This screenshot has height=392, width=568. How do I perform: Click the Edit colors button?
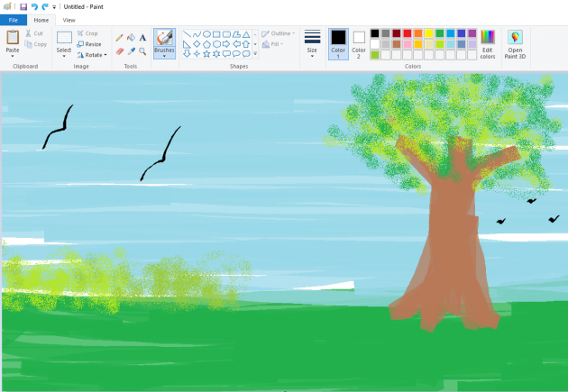click(x=487, y=44)
